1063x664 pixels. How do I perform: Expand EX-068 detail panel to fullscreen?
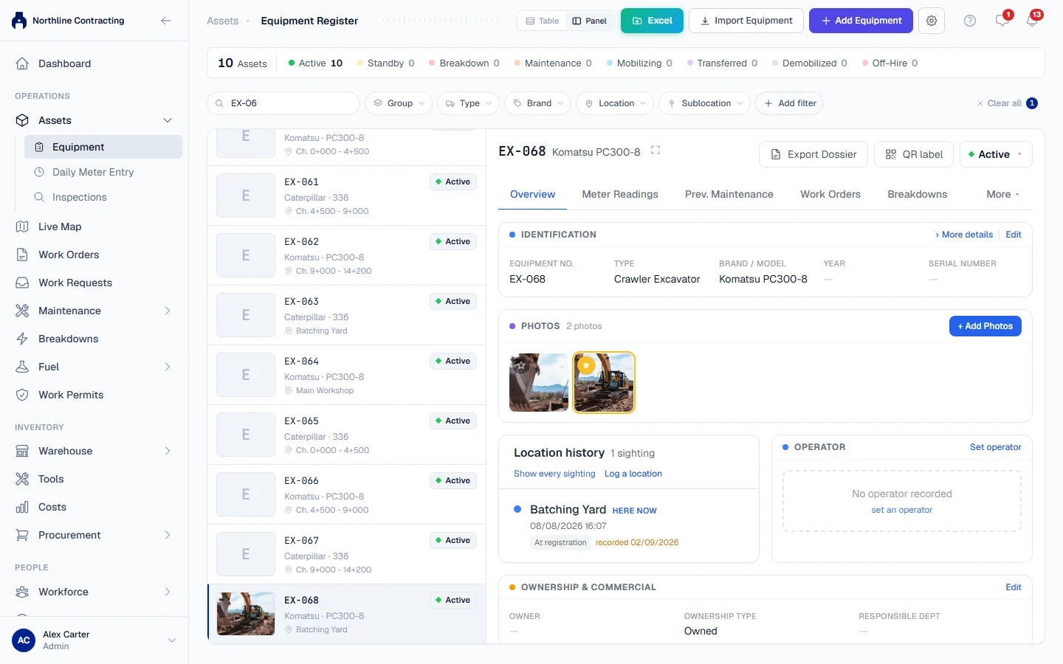click(656, 151)
